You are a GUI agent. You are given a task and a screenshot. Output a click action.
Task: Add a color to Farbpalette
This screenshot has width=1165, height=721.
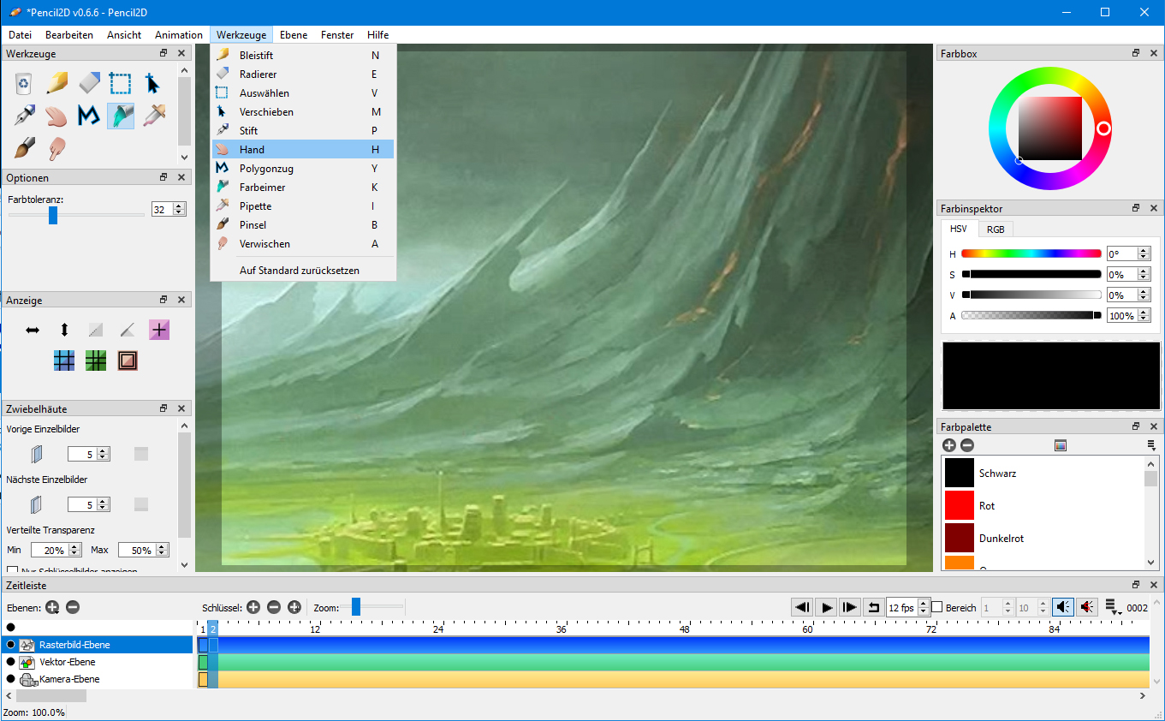[x=949, y=445]
